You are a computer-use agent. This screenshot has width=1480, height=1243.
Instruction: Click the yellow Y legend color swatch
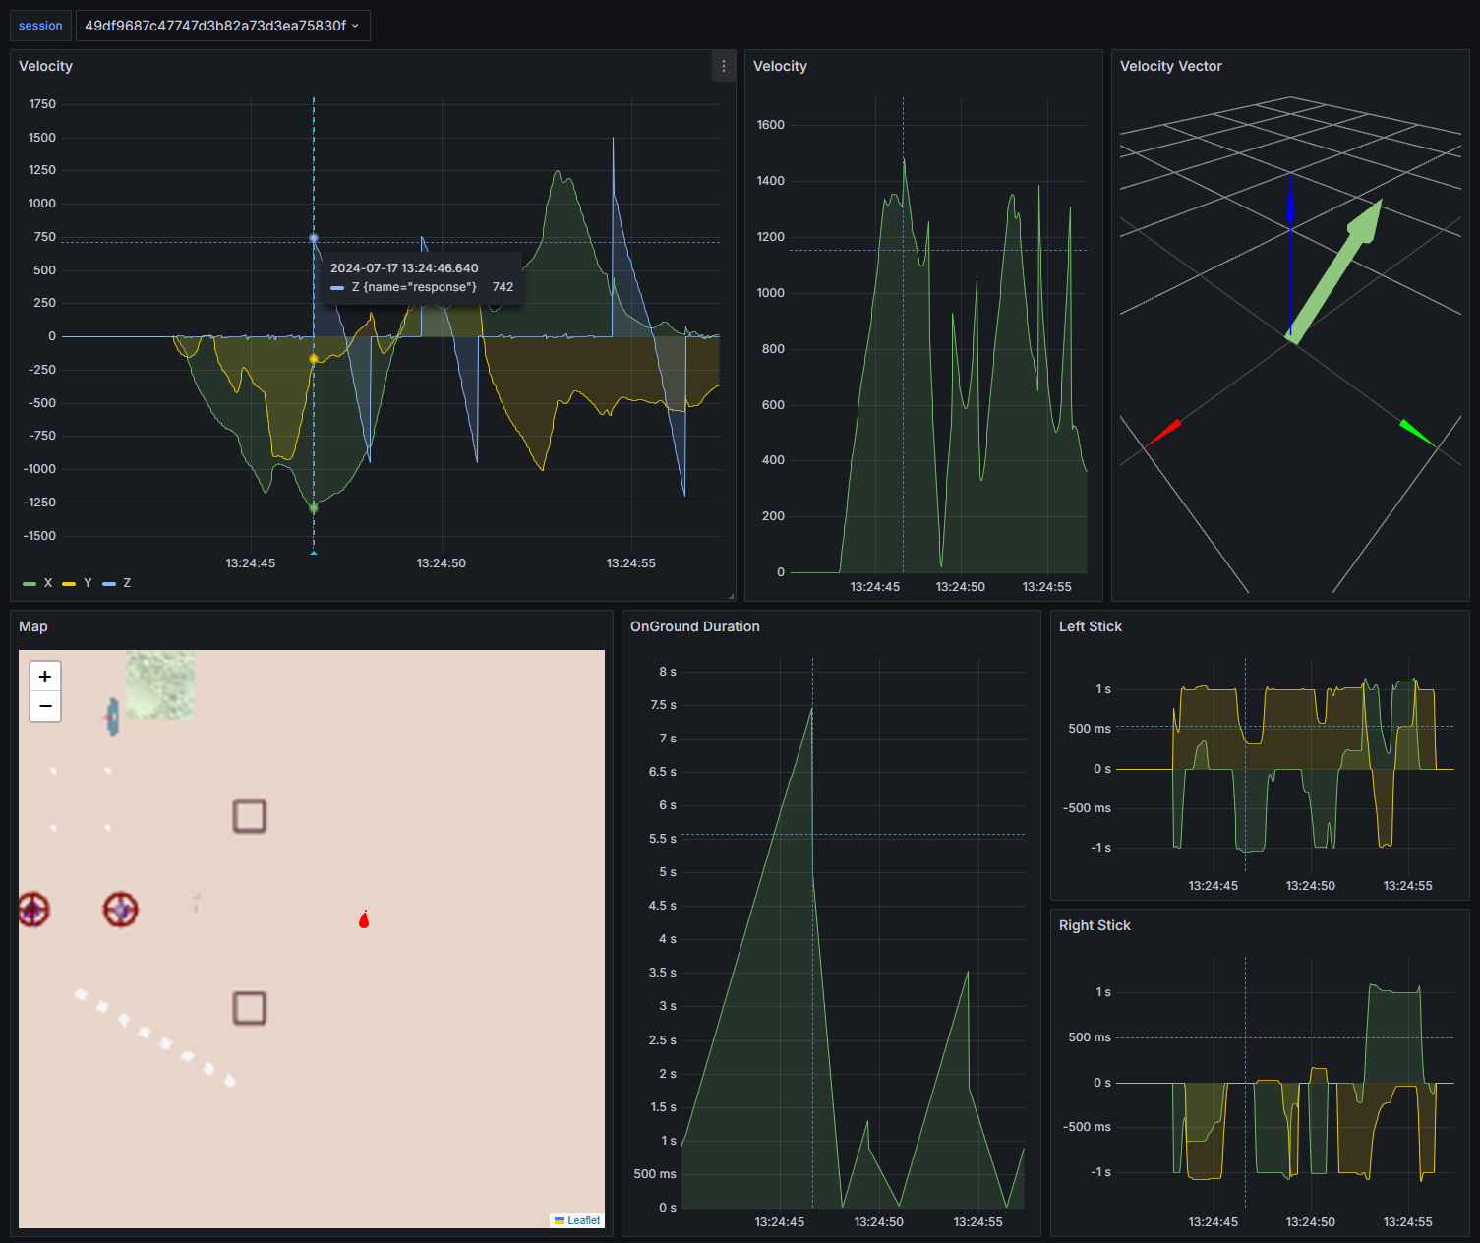[69, 584]
